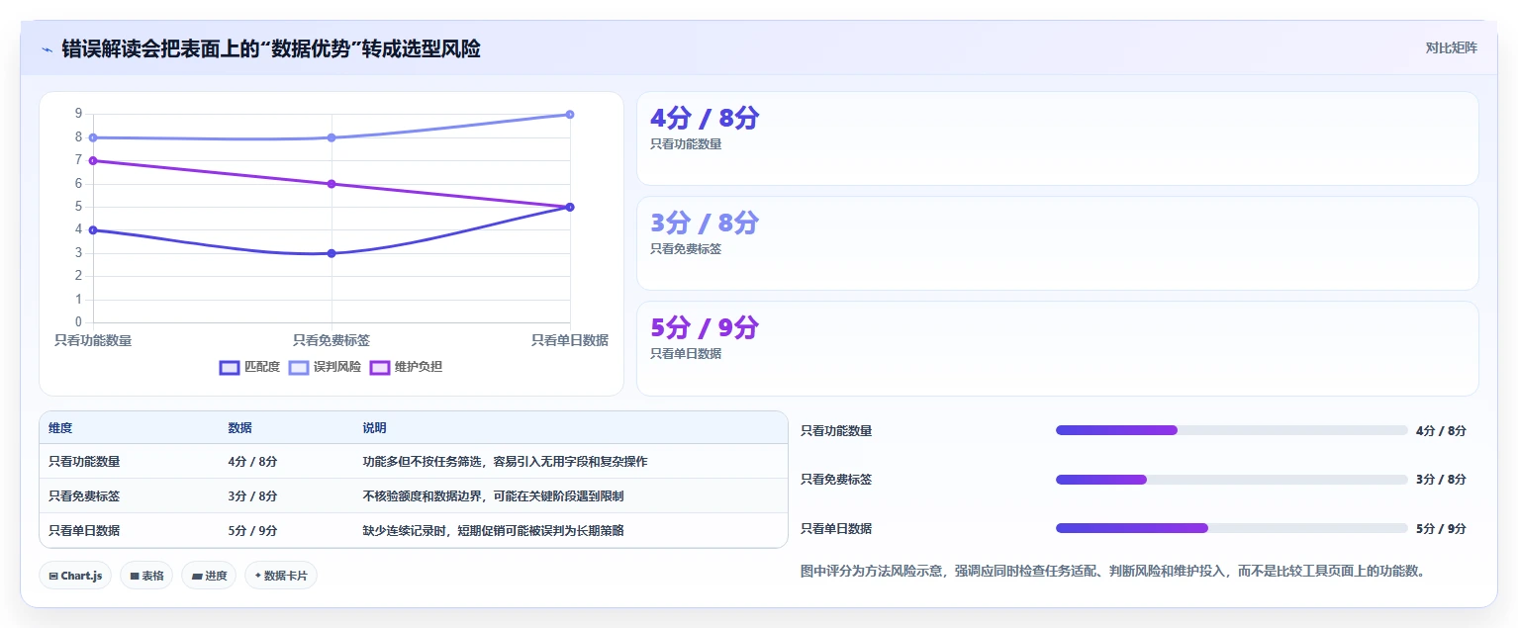Click the 表格 tag chip
This screenshot has width=1518, height=628.
(x=146, y=576)
